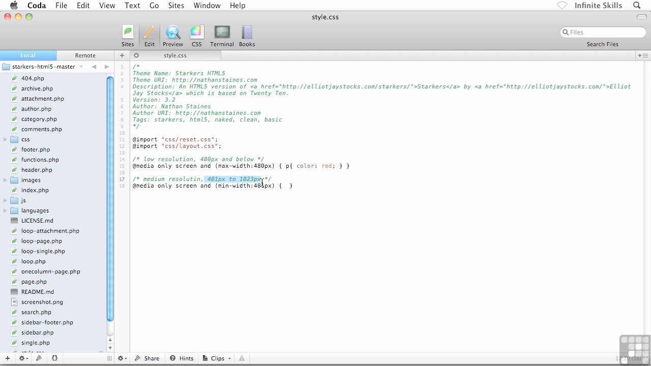Open the Go menu
651x366 pixels.
[x=154, y=6]
